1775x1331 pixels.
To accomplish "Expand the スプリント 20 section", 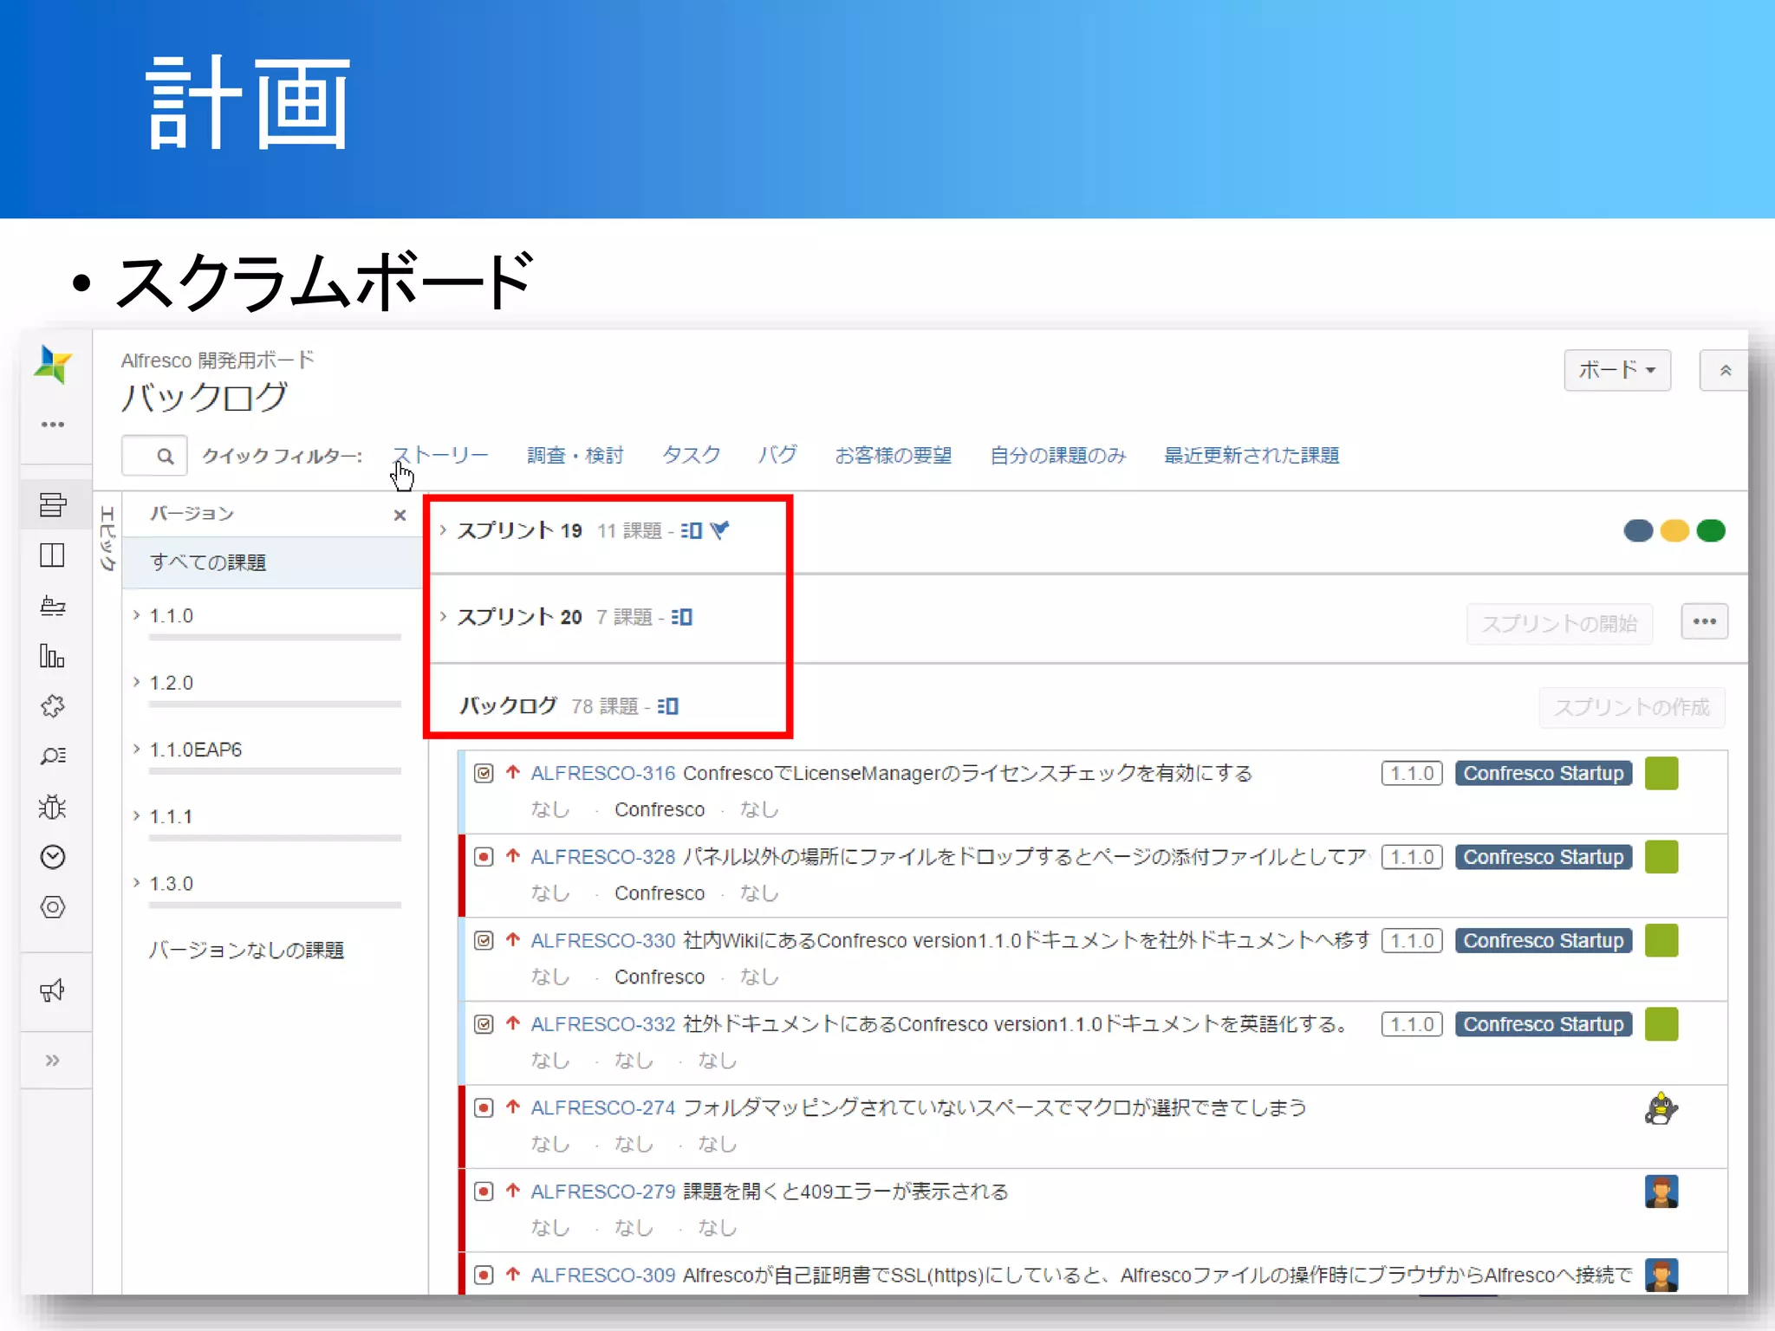I will point(443,616).
